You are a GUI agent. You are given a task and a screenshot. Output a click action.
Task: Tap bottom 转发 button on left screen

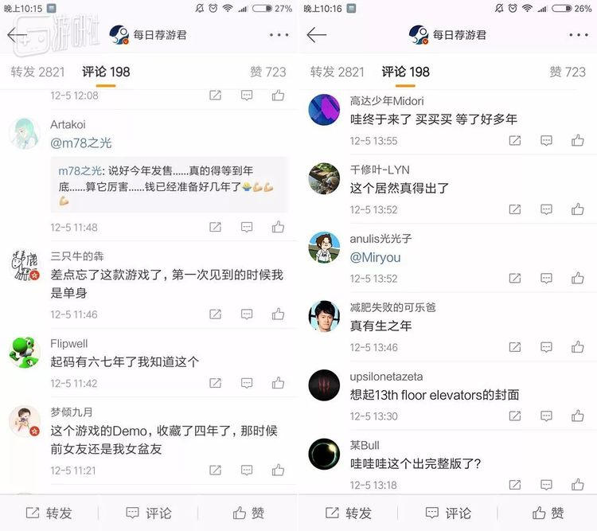(49, 513)
